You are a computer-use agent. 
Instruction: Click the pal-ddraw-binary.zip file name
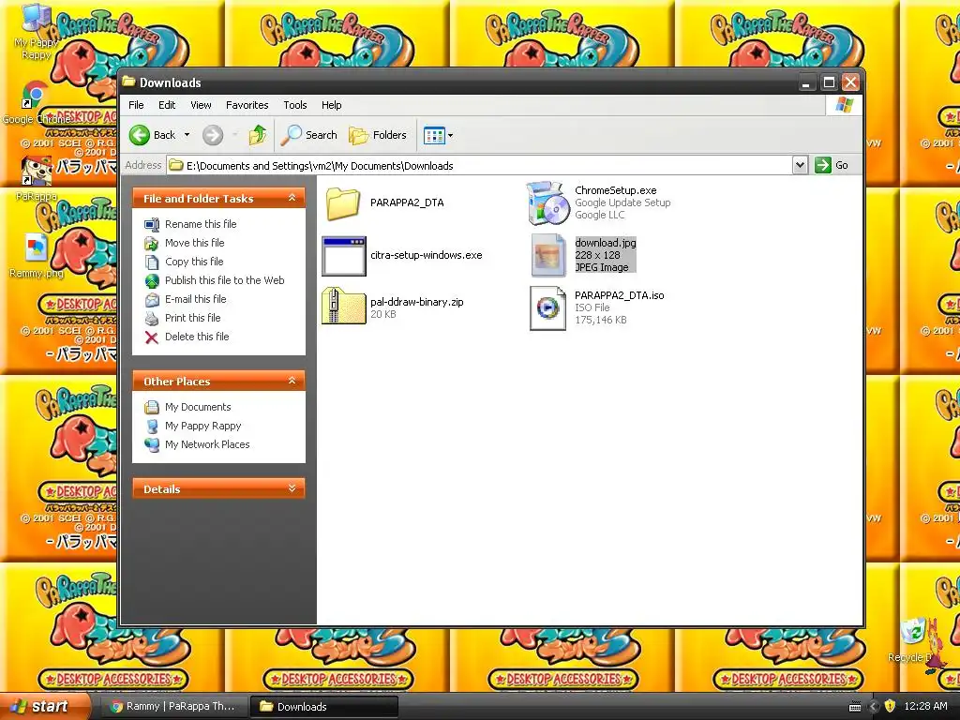coord(417,302)
